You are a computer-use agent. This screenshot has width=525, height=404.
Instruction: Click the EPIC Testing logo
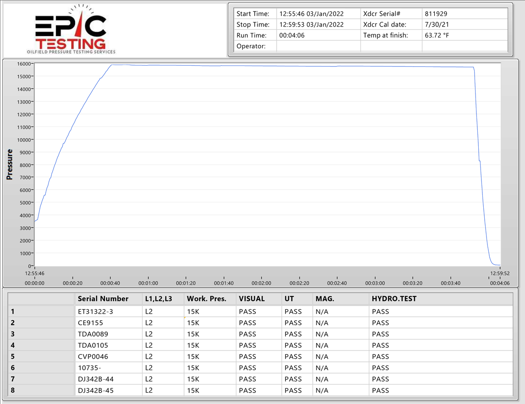(71, 30)
